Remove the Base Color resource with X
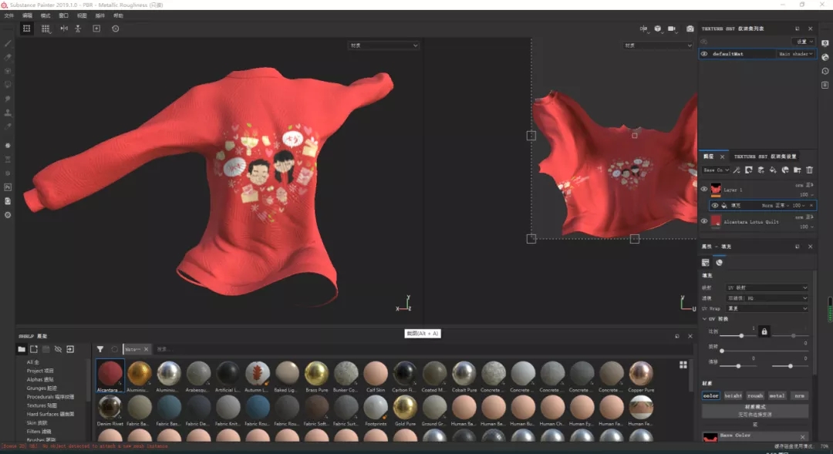This screenshot has height=454, width=833. click(802, 437)
